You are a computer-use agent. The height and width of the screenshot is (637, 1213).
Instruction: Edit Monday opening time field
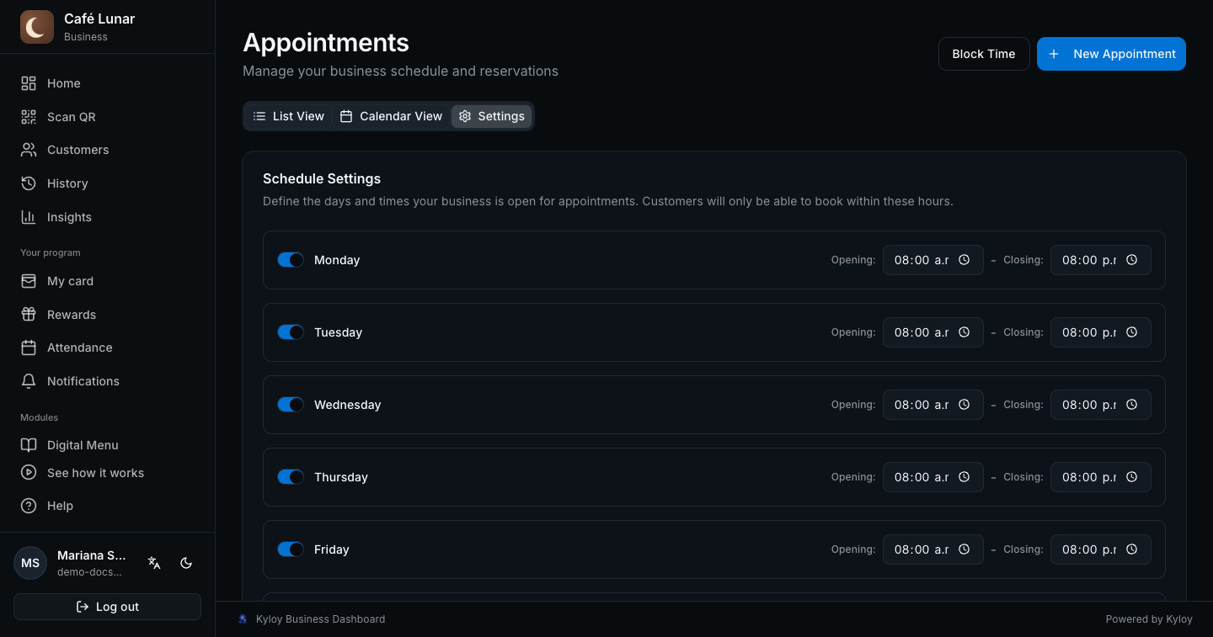tap(932, 260)
